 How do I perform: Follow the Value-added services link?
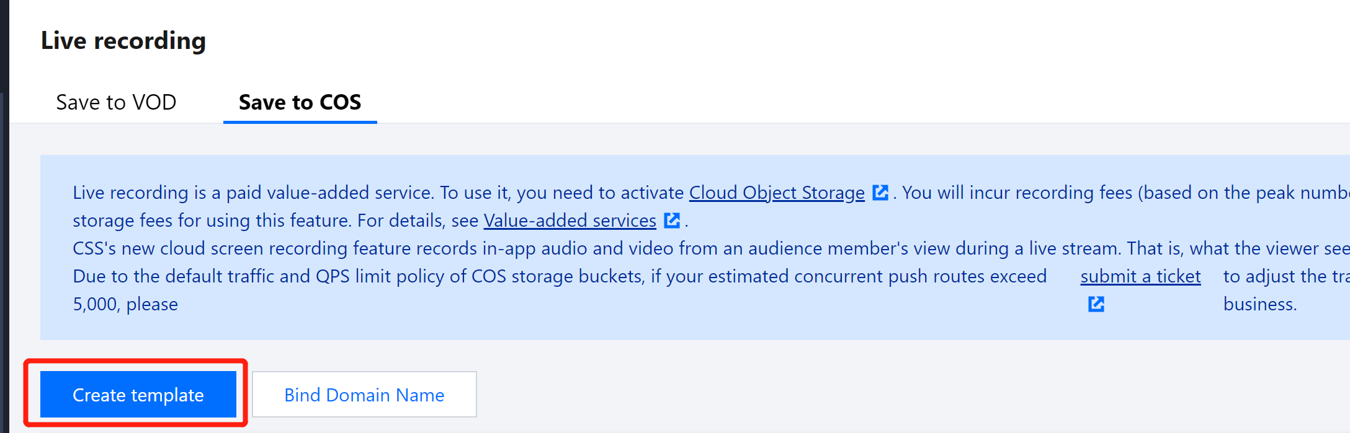(x=569, y=221)
